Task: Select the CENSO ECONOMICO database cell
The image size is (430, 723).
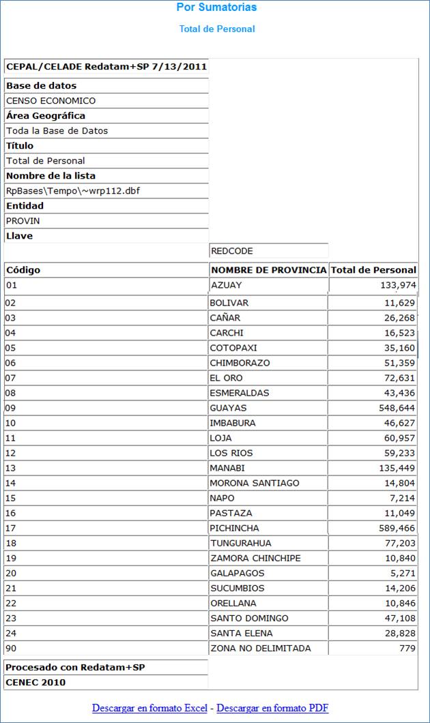Action: coord(106,100)
